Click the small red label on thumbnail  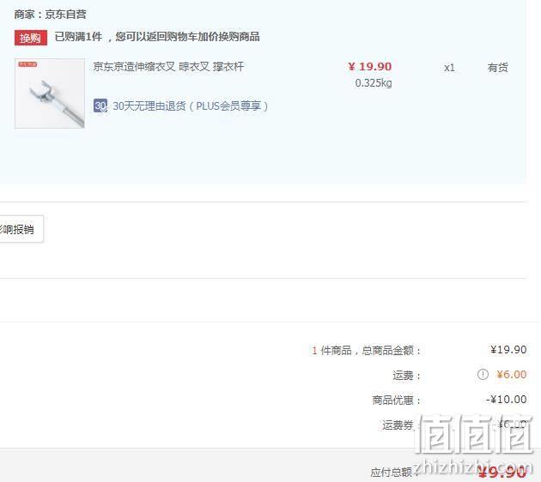click(27, 64)
